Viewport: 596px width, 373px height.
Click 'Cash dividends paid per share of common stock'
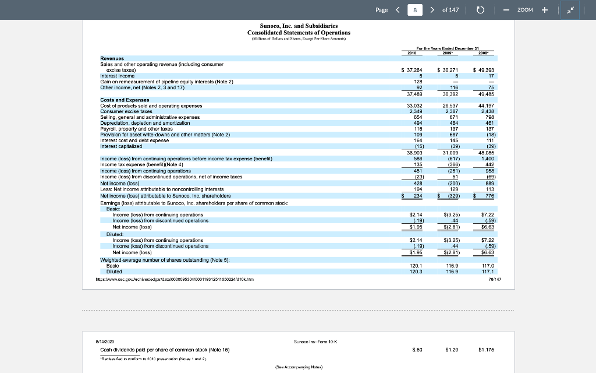(165, 350)
